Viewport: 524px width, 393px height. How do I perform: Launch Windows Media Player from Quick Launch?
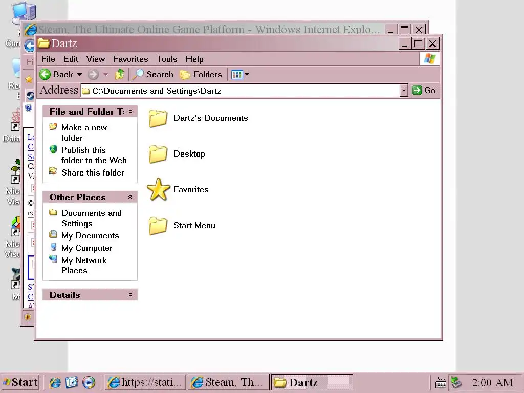[89, 382]
